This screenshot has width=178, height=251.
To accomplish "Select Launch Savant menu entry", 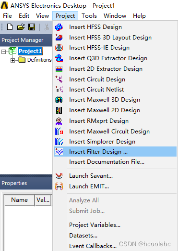I will tap(115, 176).
